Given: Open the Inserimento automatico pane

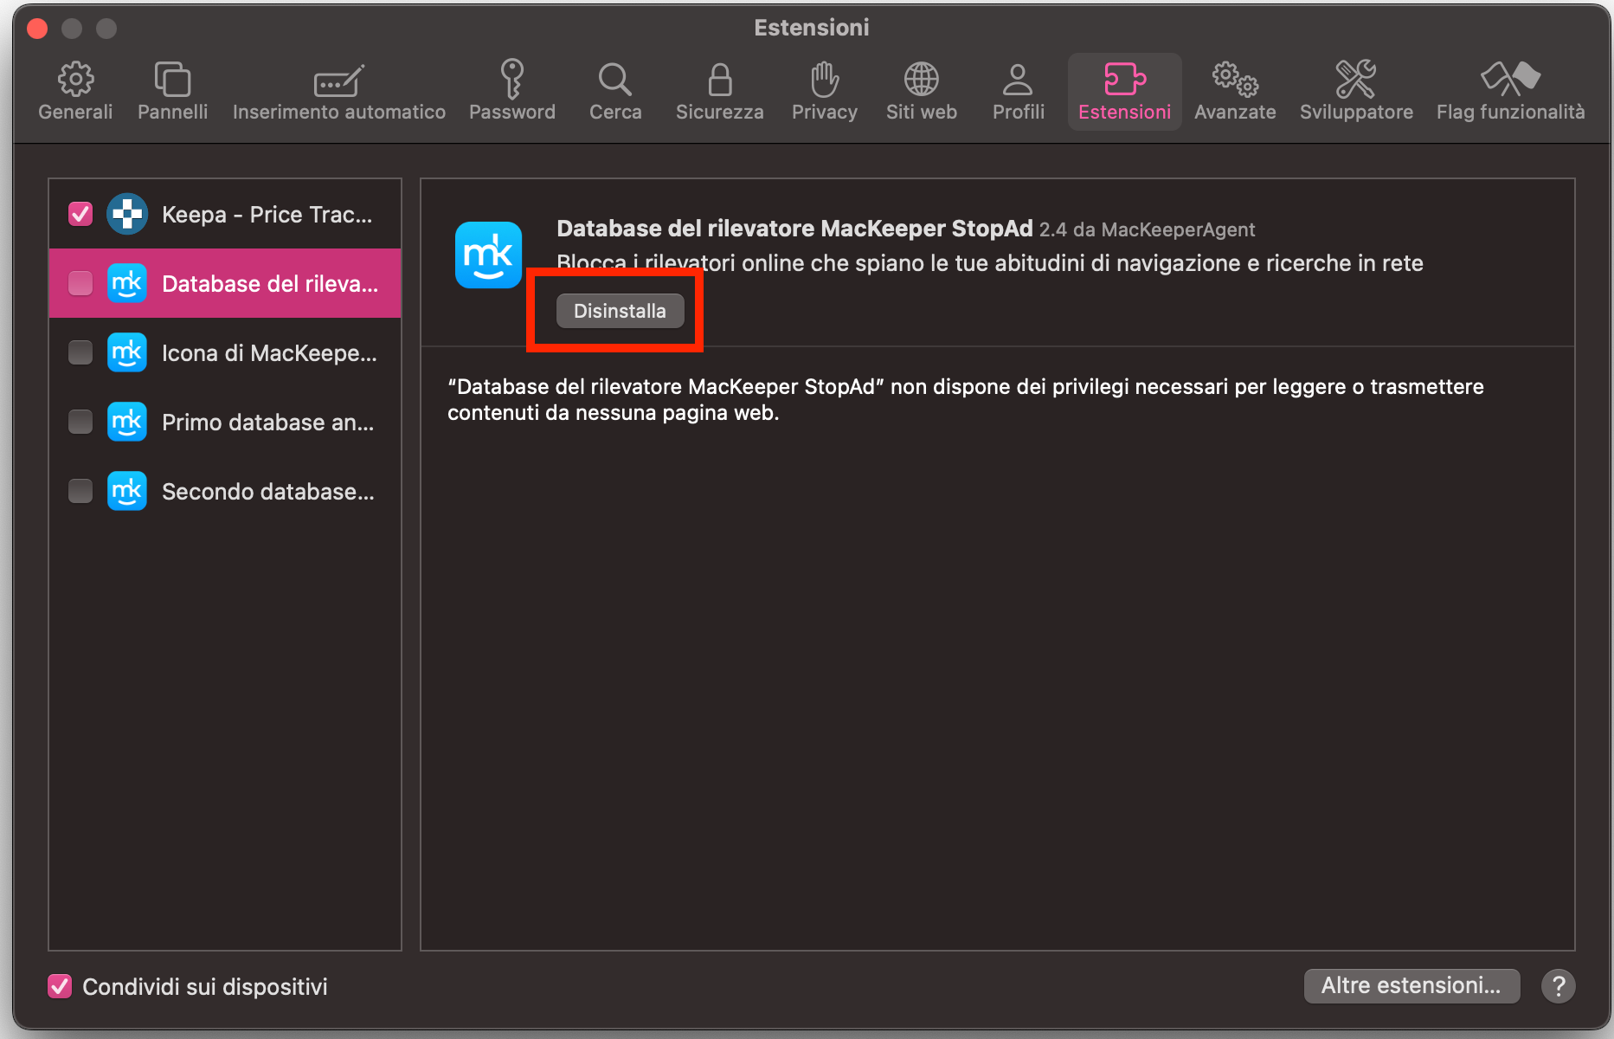Looking at the screenshot, I should [x=338, y=89].
